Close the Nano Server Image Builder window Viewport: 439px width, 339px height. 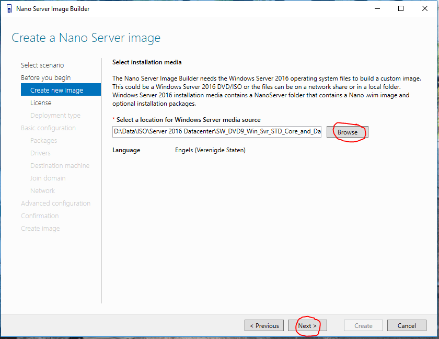[x=425, y=9]
